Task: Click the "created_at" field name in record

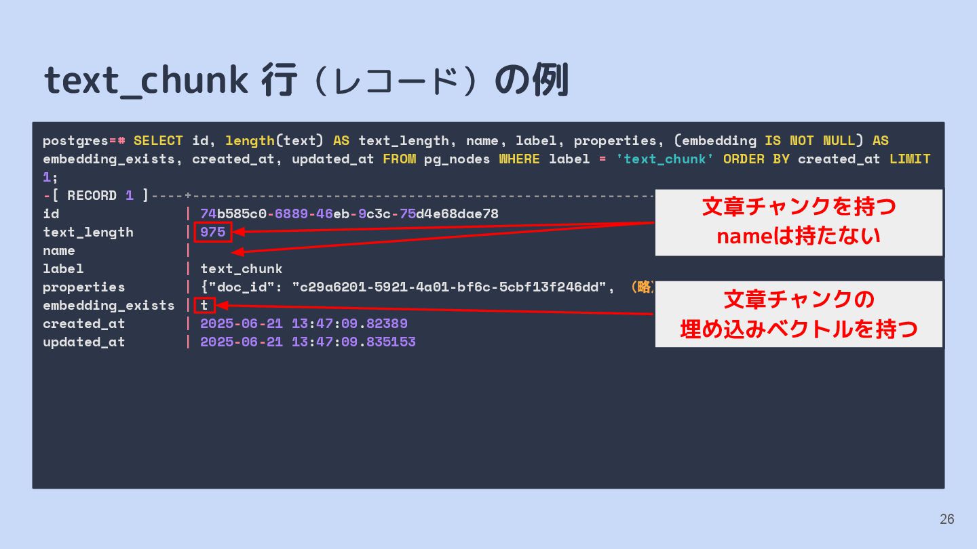Action: pos(84,323)
